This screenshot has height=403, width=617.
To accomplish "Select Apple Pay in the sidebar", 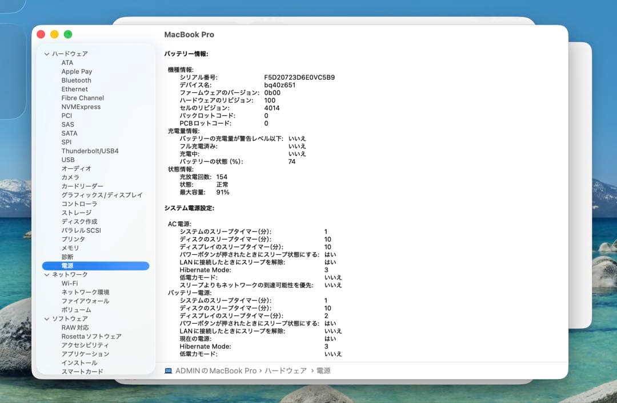I will tap(77, 71).
